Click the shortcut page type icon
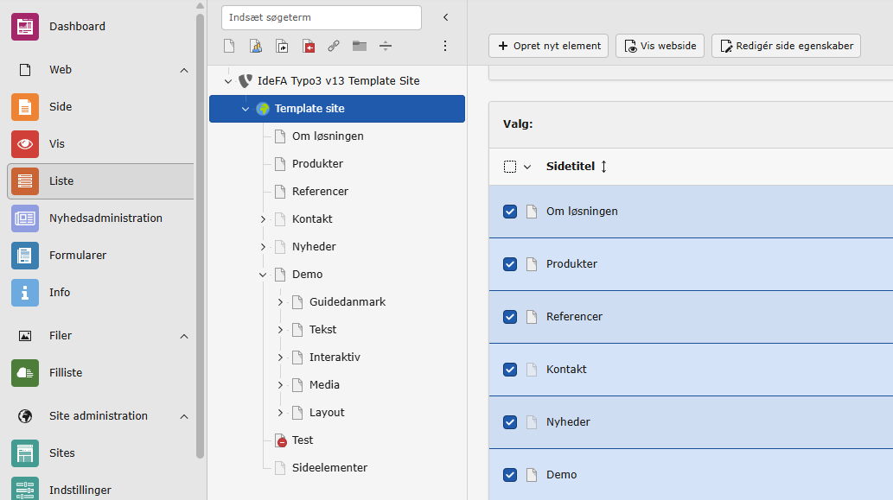The height and width of the screenshot is (500, 893). [282, 46]
